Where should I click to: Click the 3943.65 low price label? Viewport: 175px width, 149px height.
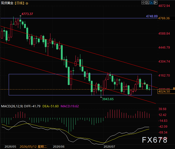(108, 99)
